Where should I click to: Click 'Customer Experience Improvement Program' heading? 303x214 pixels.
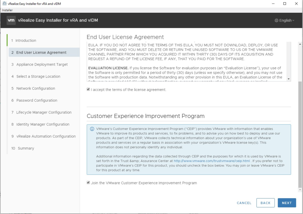pyautogui.click(x=146, y=116)
